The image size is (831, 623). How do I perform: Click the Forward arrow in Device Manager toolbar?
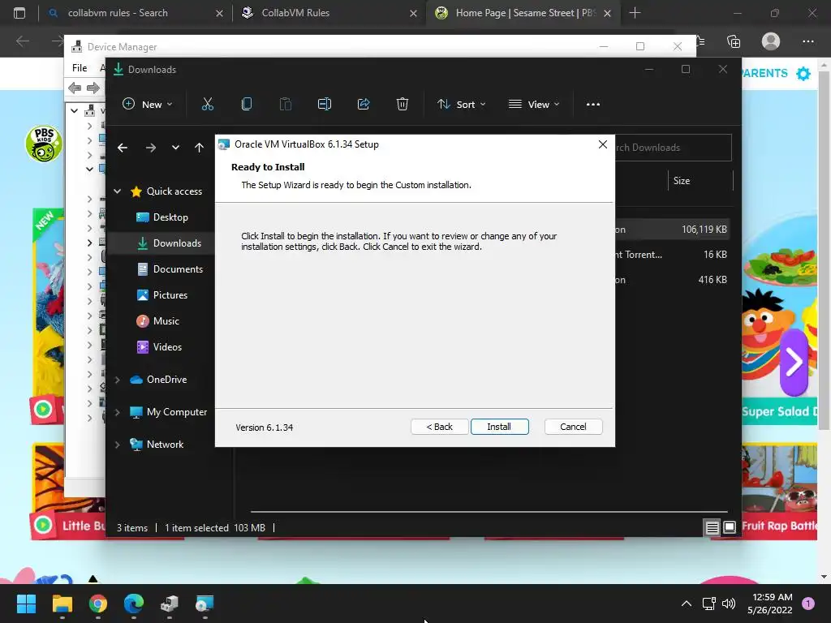[93, 88]
